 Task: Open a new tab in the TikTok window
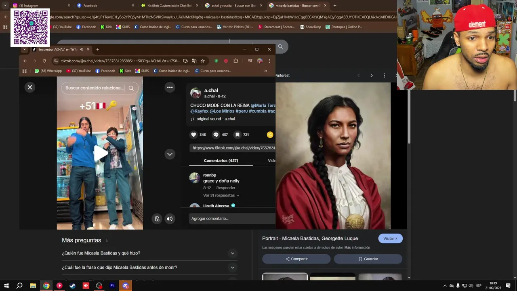coord(97,49)
